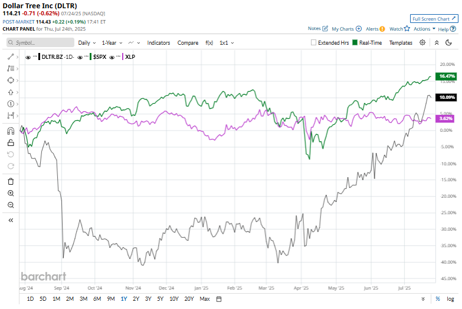This screenshot has height=309, width=462.
Task: Click the purple XLP color swatch
Action: pyautogui.click(x=123, y=57)
